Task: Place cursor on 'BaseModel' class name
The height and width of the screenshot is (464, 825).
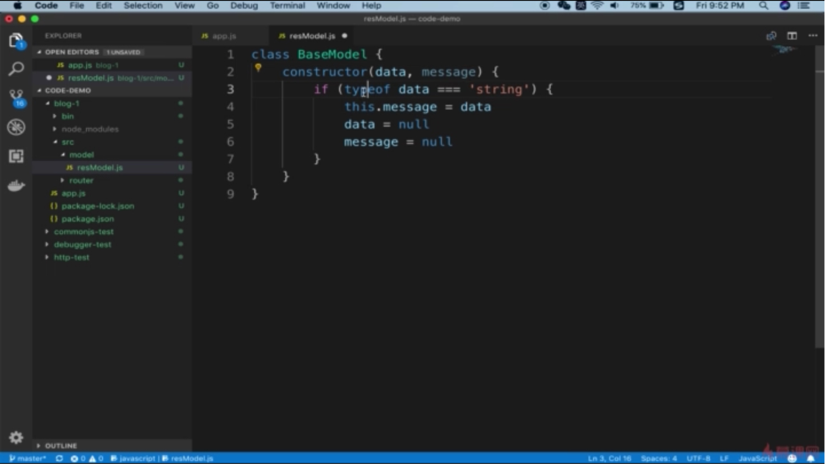Action: click(332, 54)
